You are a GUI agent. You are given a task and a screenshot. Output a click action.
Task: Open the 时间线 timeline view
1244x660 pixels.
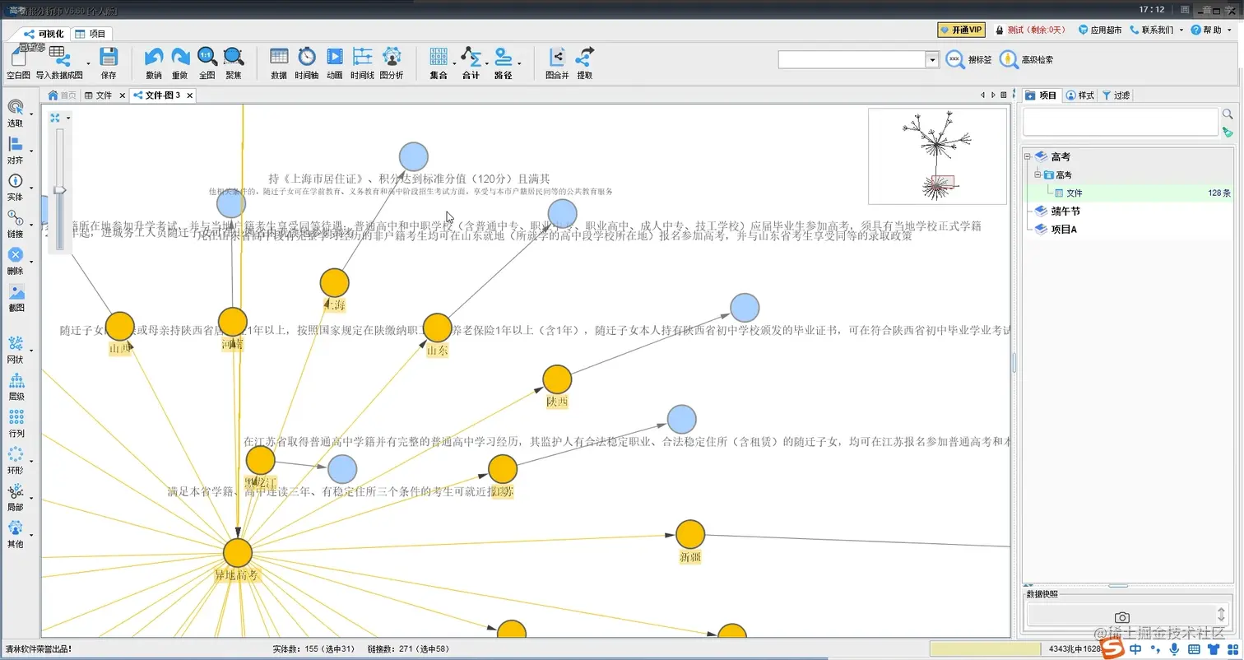[x=362, y=63]
